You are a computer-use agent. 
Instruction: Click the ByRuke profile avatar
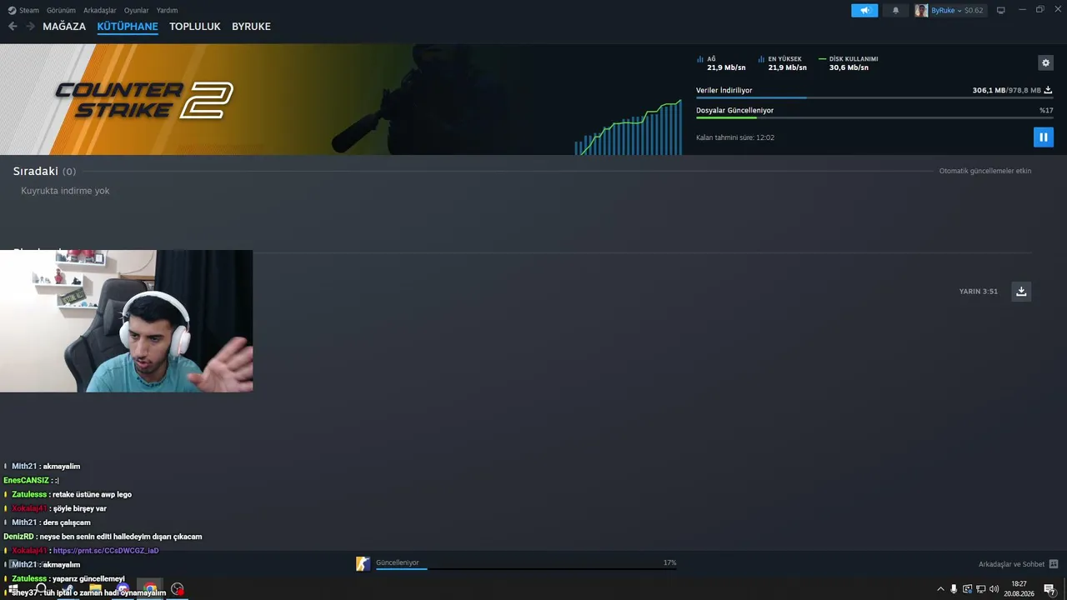[x=921, y=10]
